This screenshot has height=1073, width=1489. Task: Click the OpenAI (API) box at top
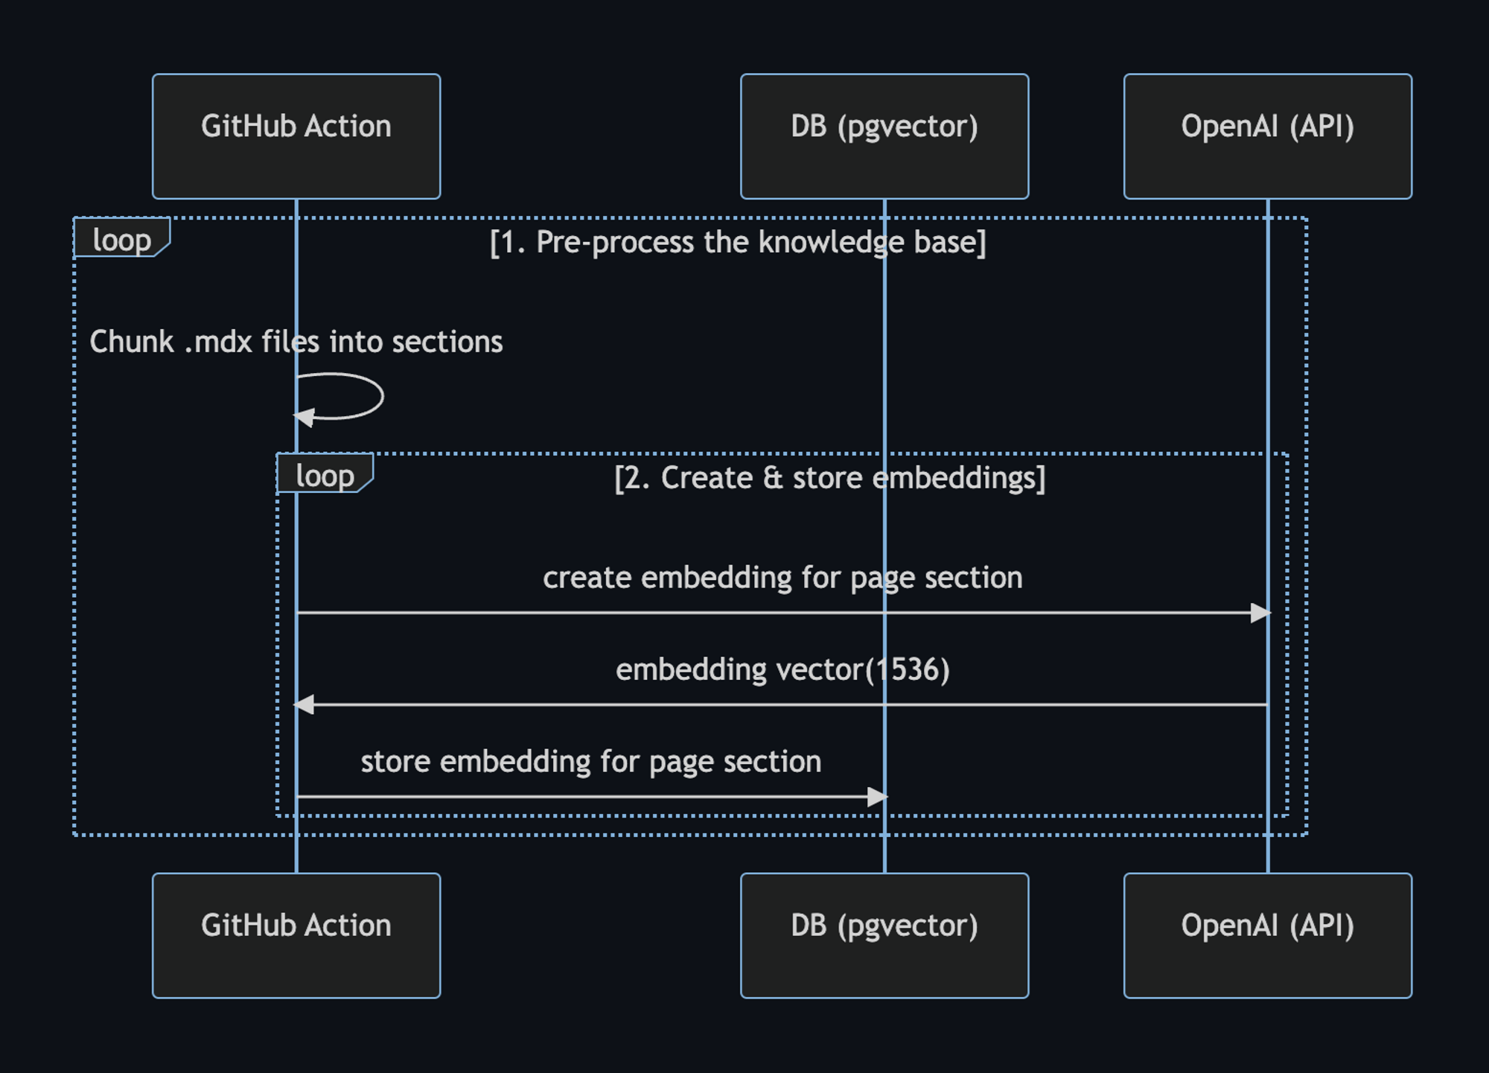coord(1268,135)
